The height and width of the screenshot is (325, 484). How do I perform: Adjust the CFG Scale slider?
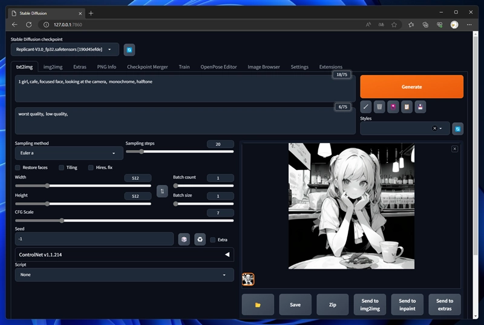click(x=124, y=220)
